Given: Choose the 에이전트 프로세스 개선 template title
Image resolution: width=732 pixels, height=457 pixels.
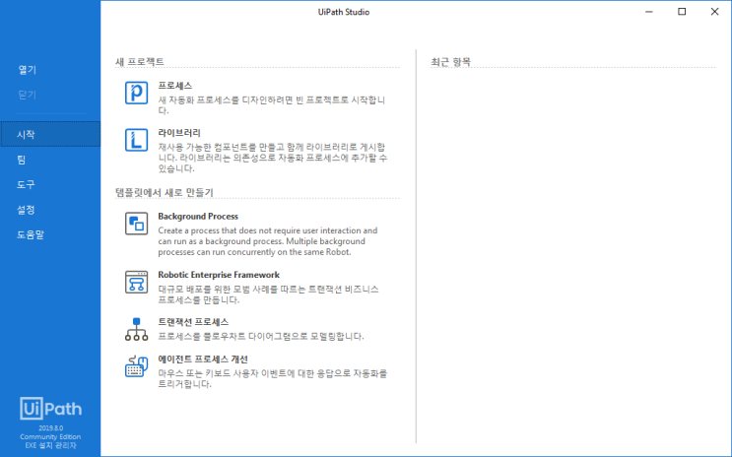Looking at the screenshot, I should click(x=203, y=359).
